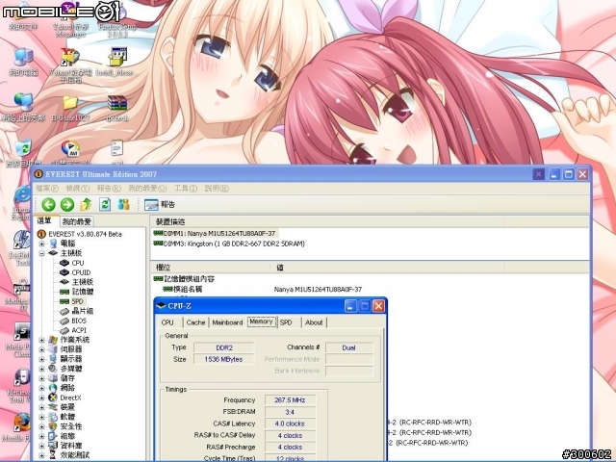Collapse the 主機板 node
The height and width of the screenshot is (462, 616).
click(41, 253)
